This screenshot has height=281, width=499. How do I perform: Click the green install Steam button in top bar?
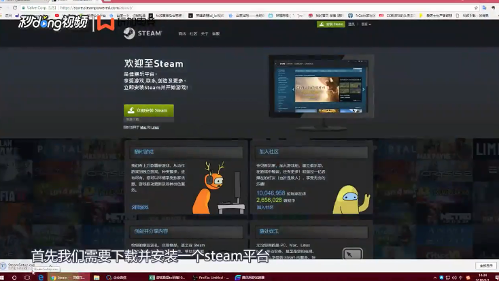pyautogui.click(x=331, y=24)
